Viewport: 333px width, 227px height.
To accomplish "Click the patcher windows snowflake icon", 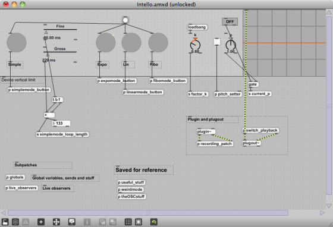I will click(15, 222).
